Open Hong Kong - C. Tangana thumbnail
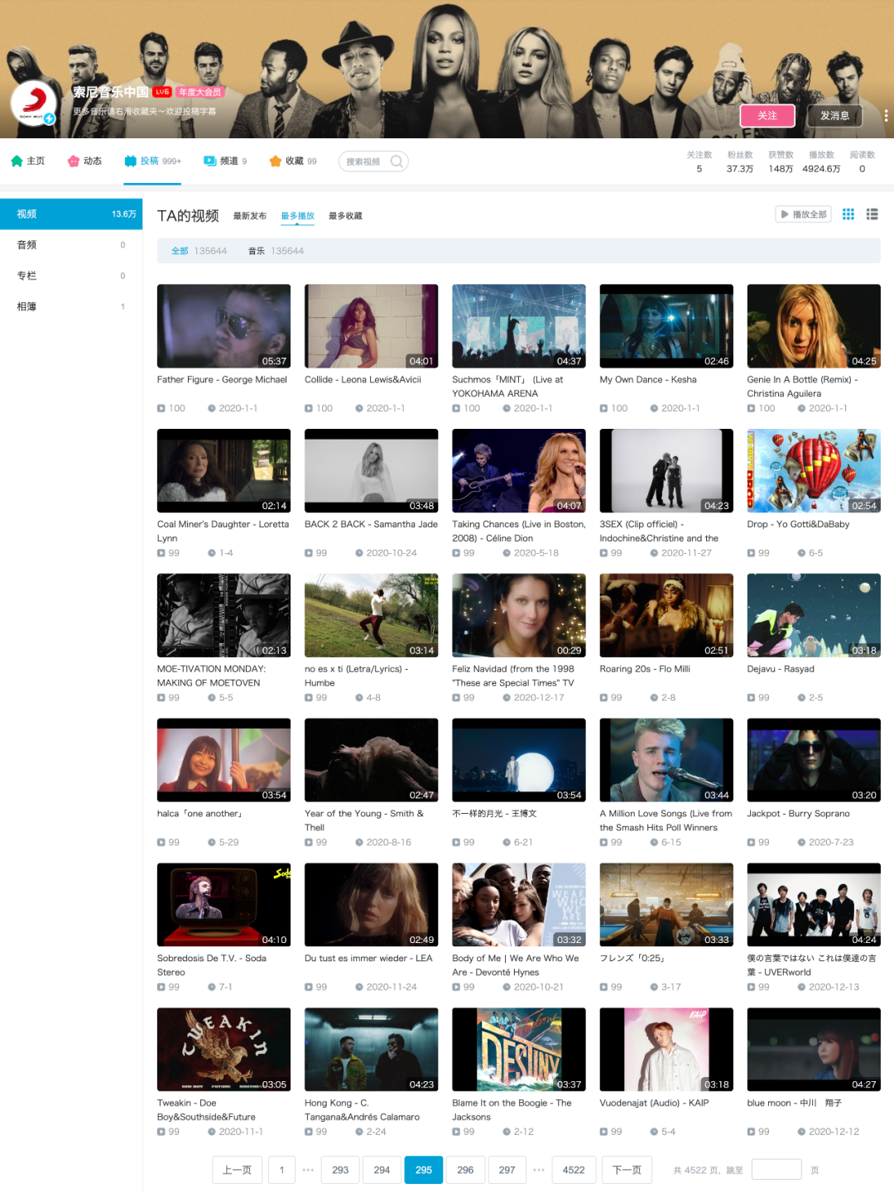Viewport: 894px width, 1193px height. 371,1049
